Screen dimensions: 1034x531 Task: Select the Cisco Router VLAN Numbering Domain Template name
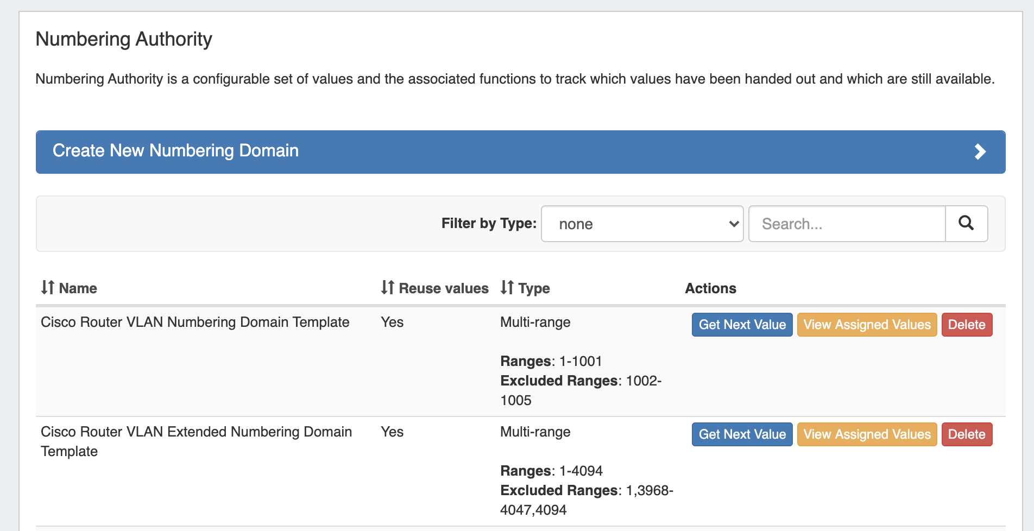point(195,322)
